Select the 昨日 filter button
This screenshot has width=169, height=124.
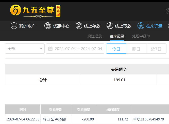136,49
